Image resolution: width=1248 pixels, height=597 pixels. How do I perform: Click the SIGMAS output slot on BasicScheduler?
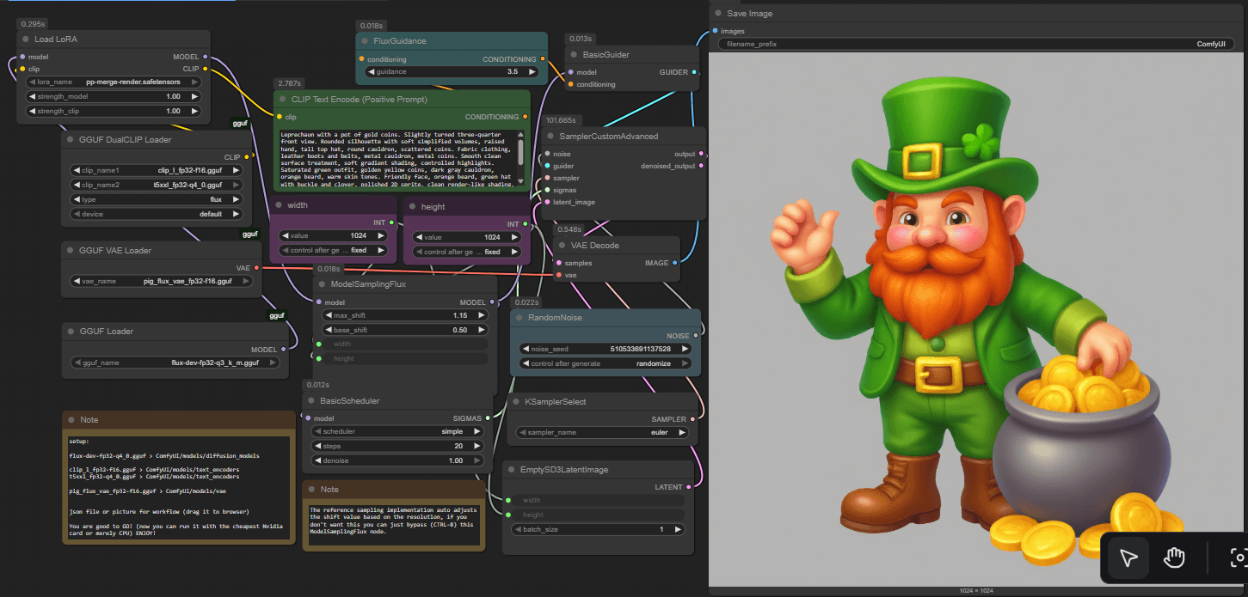[x=489, y=418]
